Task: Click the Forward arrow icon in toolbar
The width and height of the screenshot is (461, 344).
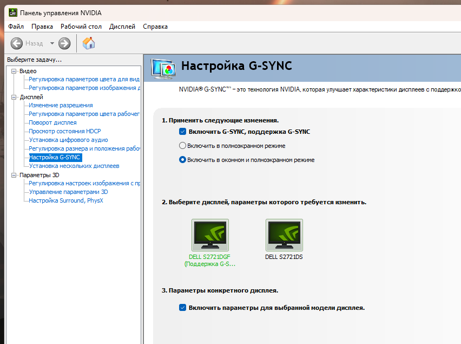Action: pyautogui.click(x=64, y=43)
